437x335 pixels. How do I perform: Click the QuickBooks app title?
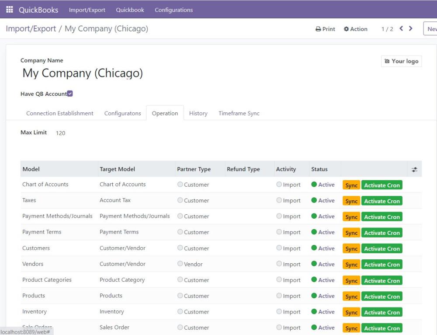coord(38,10)
